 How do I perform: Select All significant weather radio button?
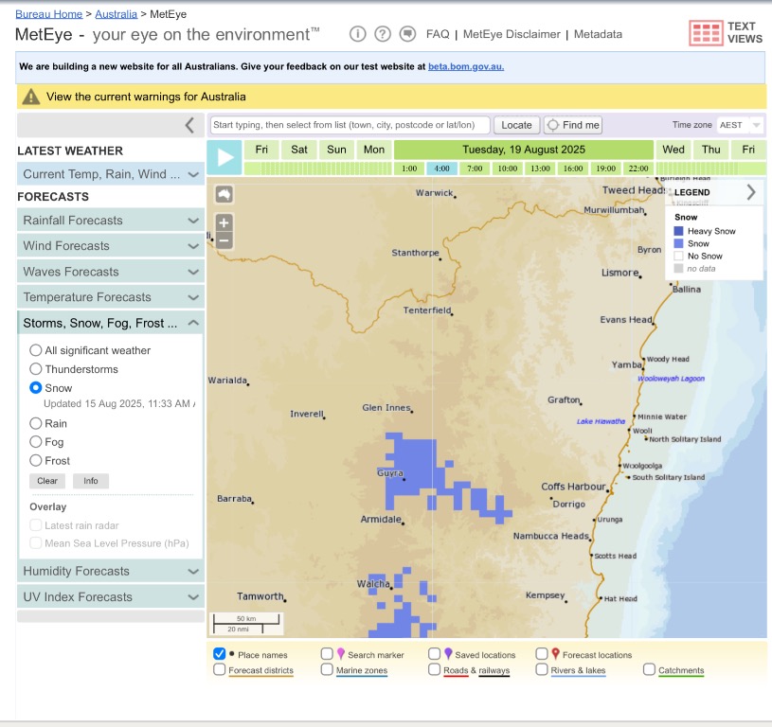pyautogui.click(x=35, y=350)
